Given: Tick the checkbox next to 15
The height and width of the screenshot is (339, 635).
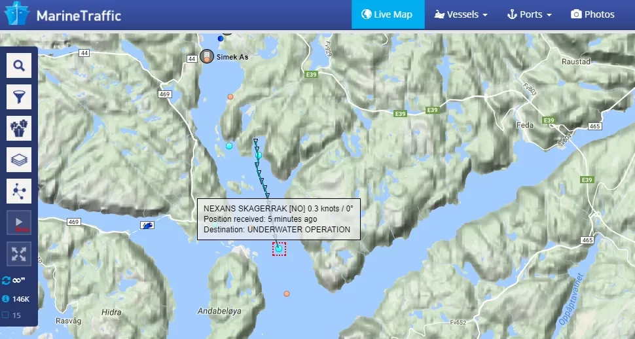Looking at the screenshot, I should coord(6,315).
